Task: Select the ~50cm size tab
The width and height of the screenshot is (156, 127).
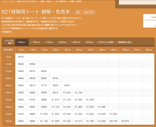Action: coord(22,42)
